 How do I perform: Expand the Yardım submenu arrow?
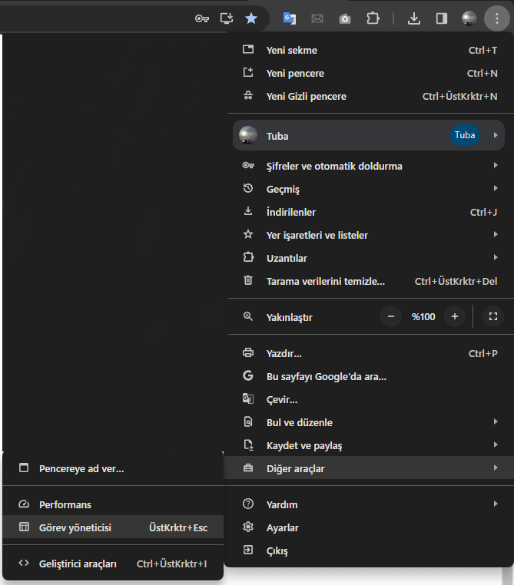click(x=496, y=504)
